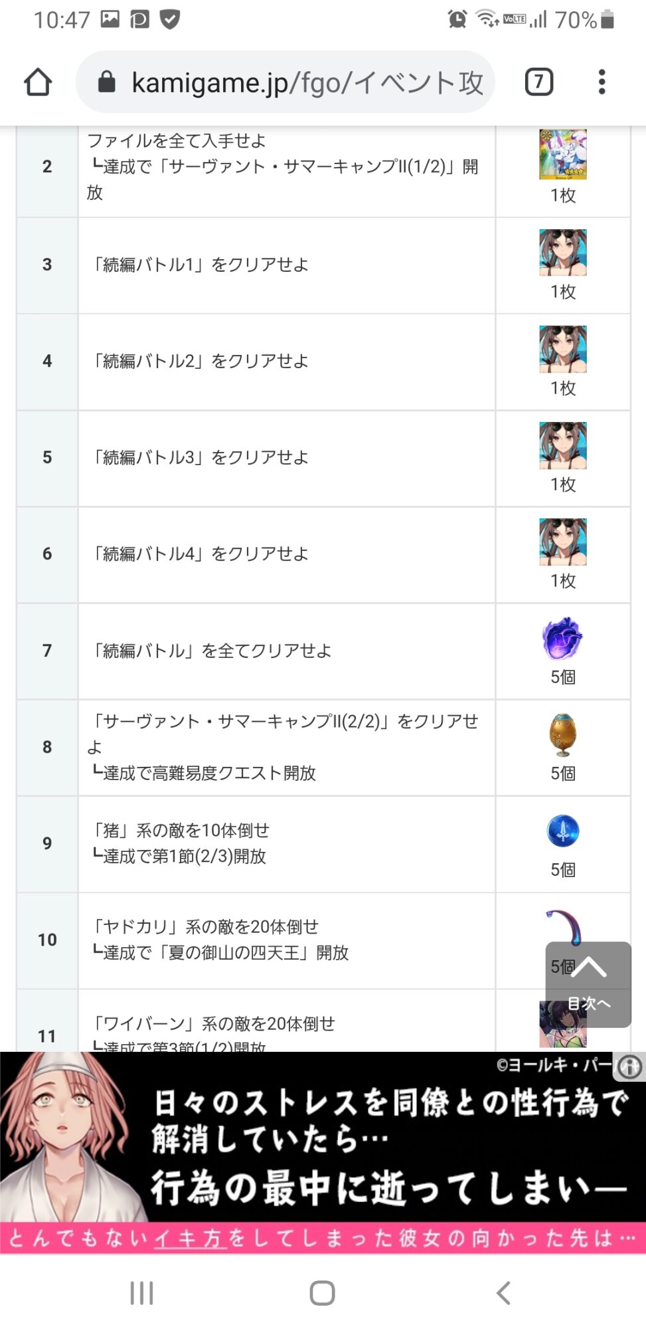The height and width of the screenshot is (1329, 646).
Task: Tap the ad info icon on banner
Action: (629, 1067)
